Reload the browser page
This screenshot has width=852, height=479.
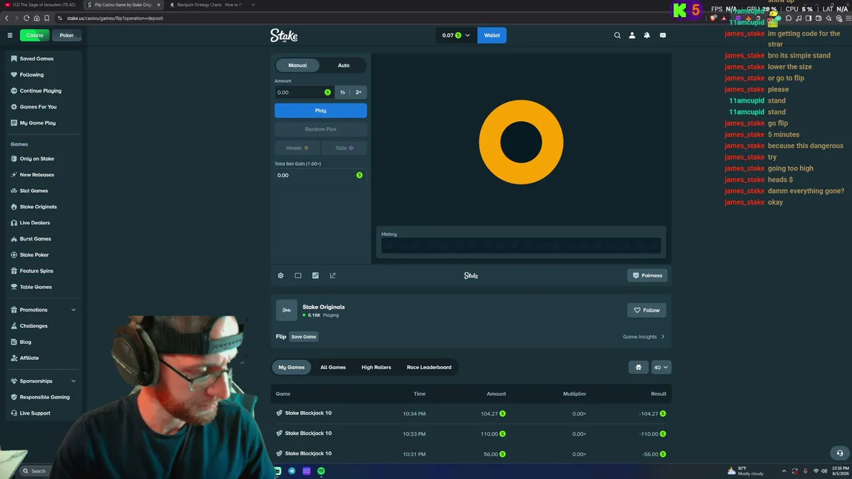point(27,18)
